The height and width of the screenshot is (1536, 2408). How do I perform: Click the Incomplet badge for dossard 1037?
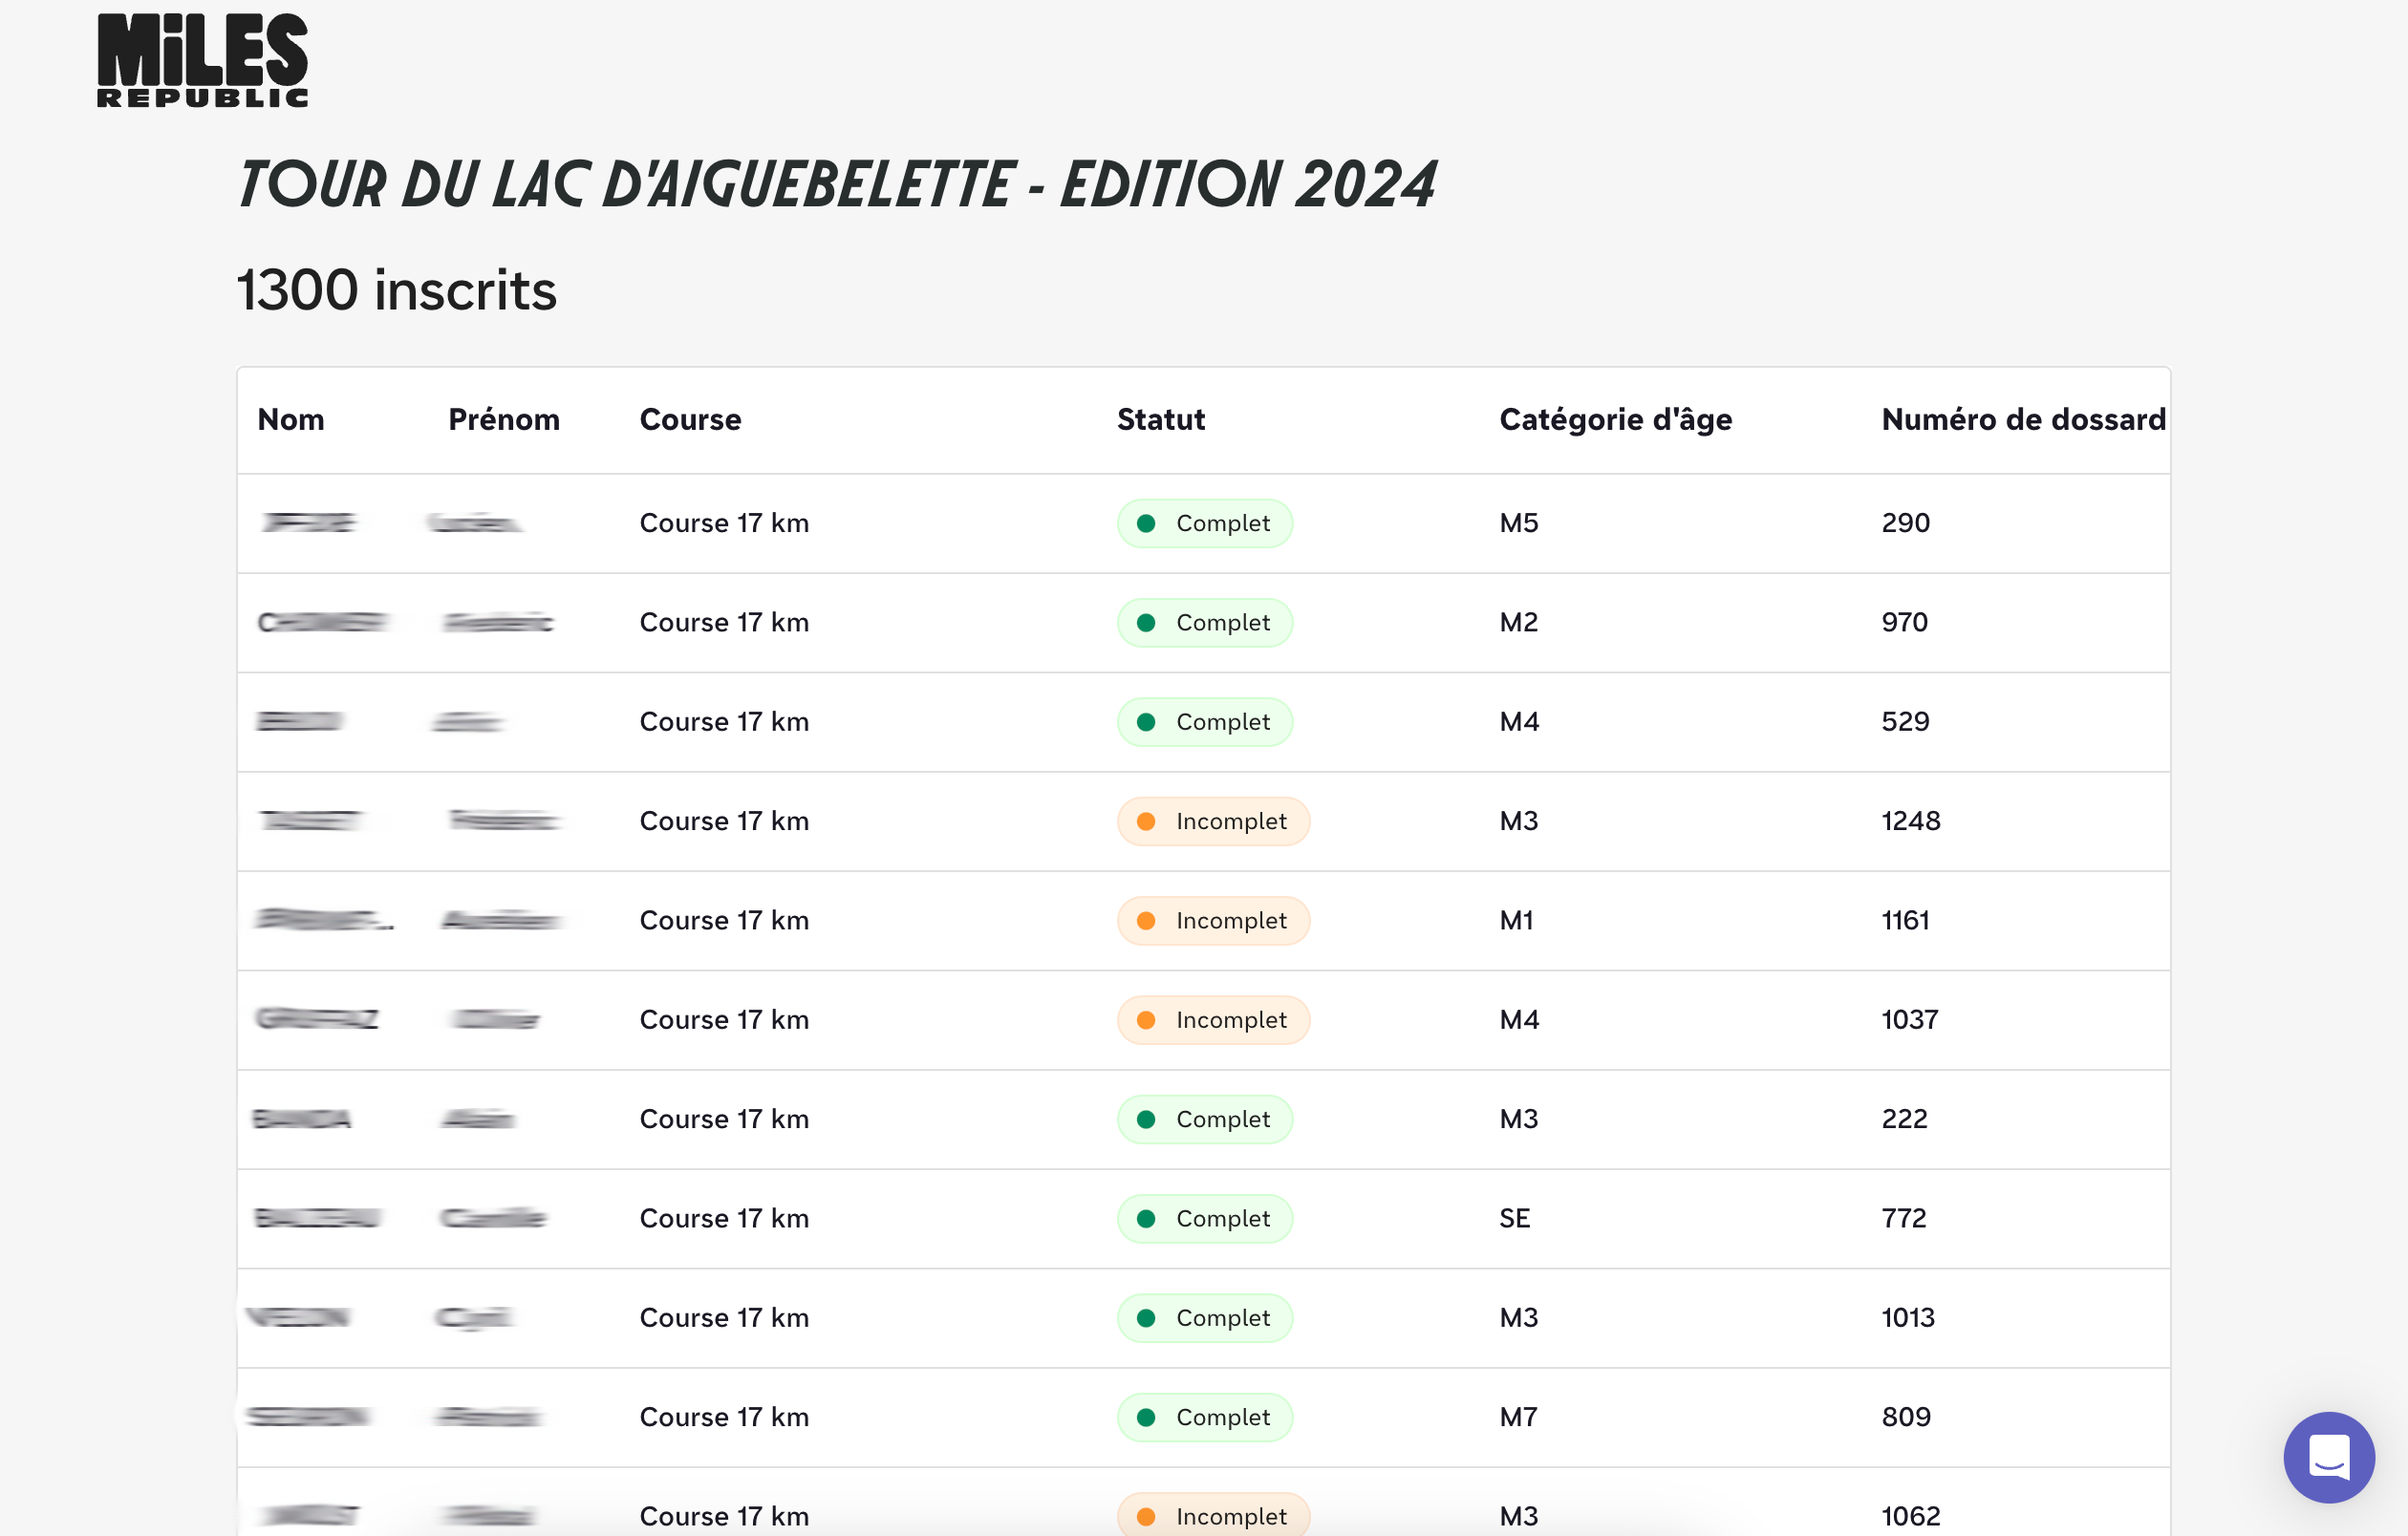click(x=1213, y=1019)
